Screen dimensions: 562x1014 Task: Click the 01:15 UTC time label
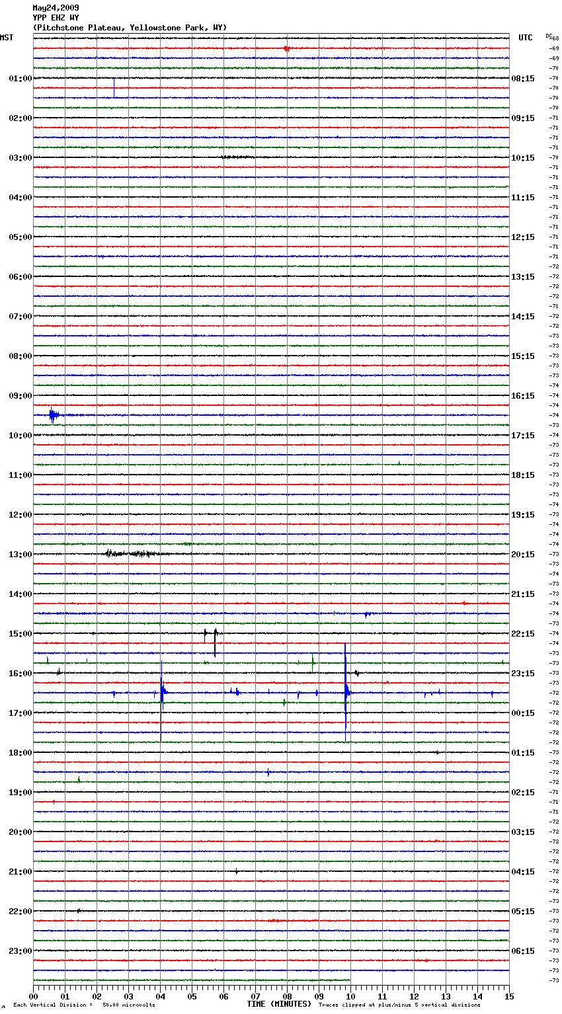tap(523, 753)
